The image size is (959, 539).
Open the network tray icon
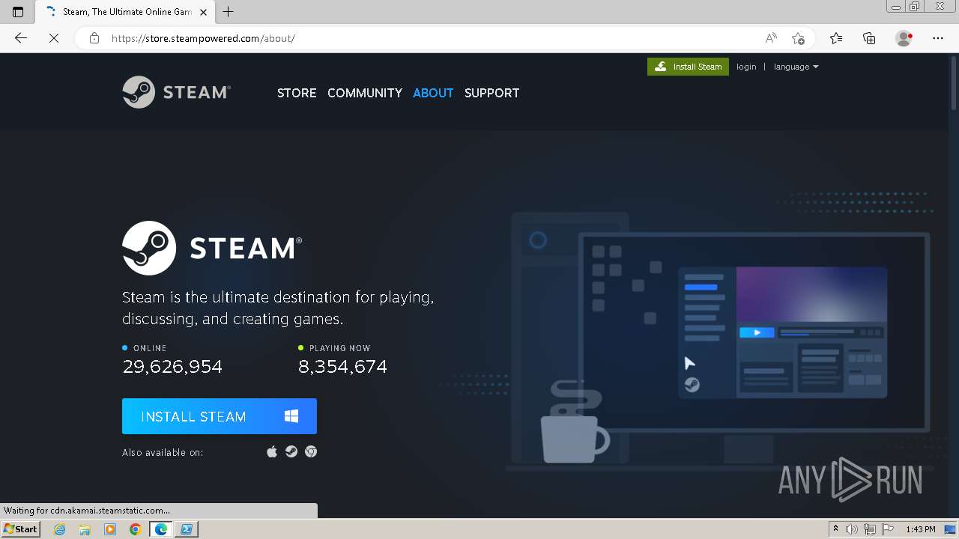tap(869, 529)
